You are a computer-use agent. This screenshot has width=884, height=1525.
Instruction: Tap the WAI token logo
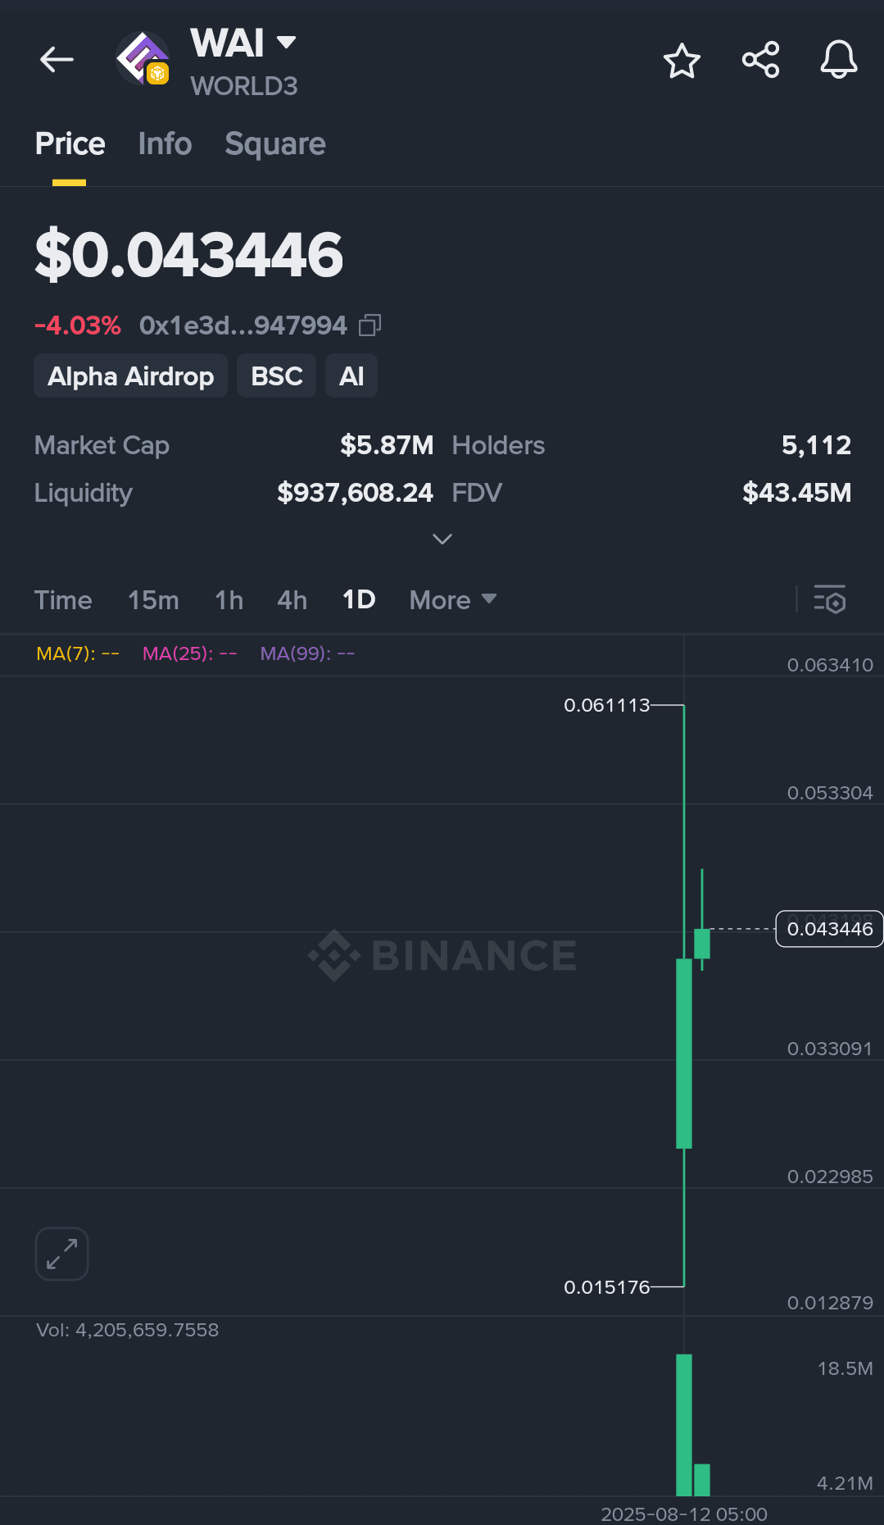tap(143, 59)
